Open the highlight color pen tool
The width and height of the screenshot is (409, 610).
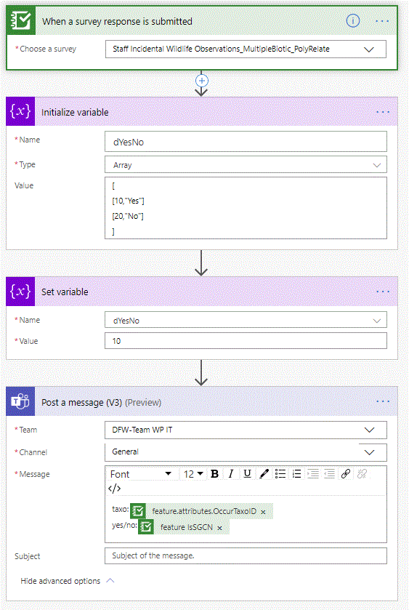pyautogui.click(x=264, y=474)
